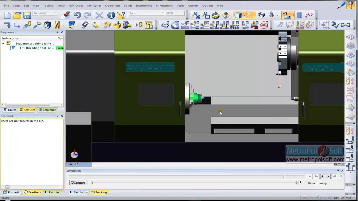
Task: Step the simulation backward
Action: (x=322, y=176)
